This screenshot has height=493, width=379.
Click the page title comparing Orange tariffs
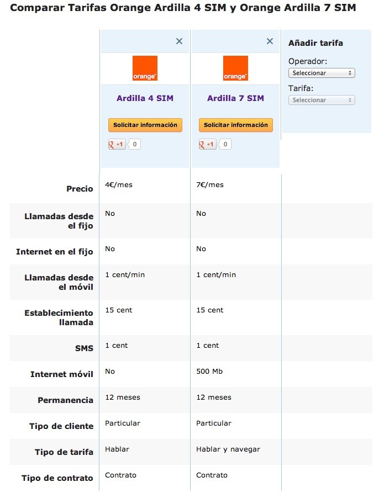pos(183,8)
